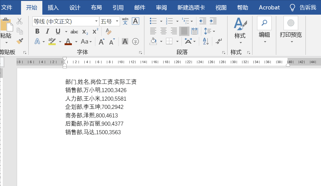
Task: Apply subscript formatting
Action: pyautogui.click(x=85, y=32)
